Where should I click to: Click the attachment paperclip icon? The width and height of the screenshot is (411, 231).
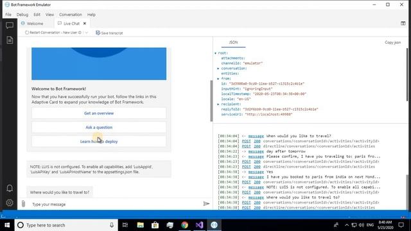(23, 204)
